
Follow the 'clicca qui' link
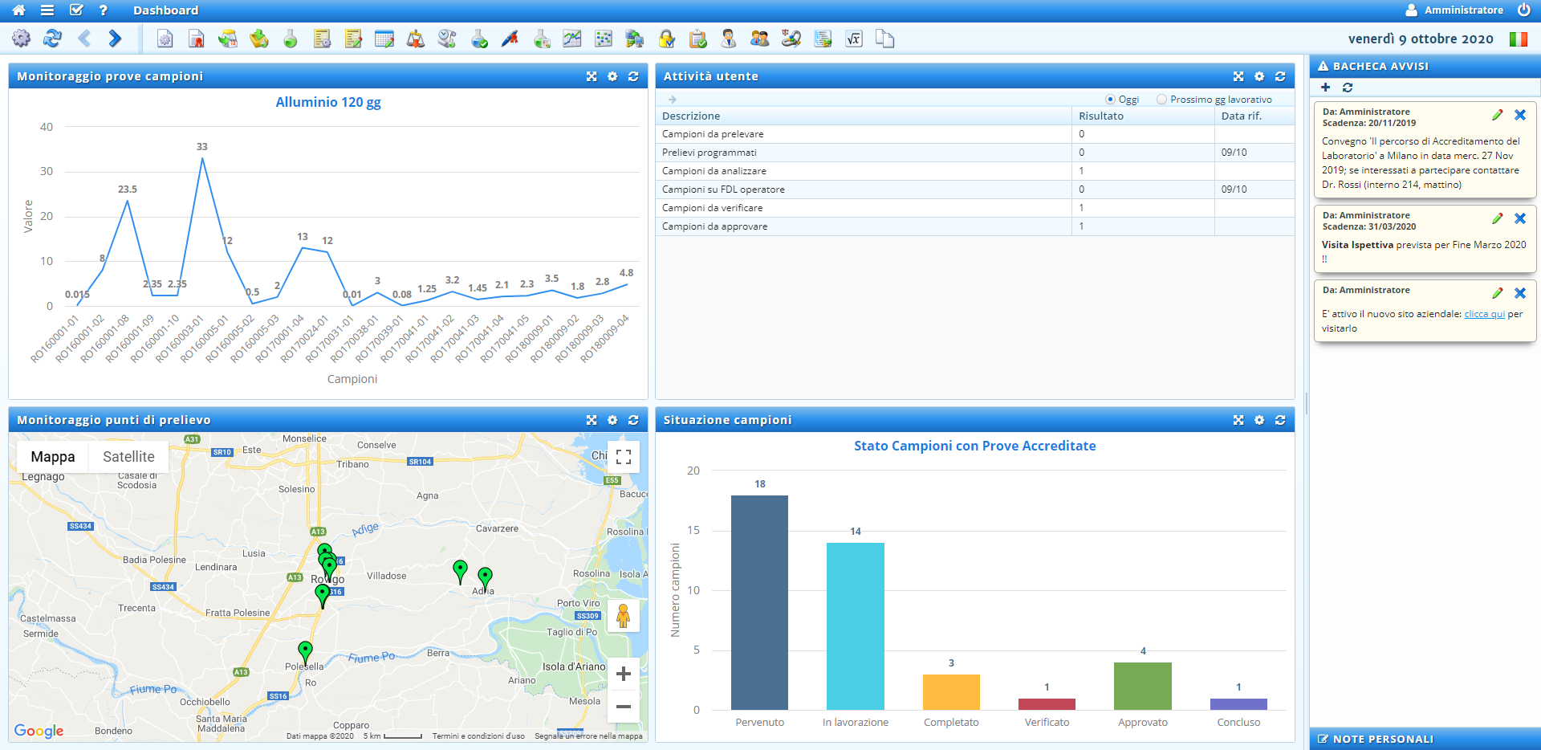1484,314
